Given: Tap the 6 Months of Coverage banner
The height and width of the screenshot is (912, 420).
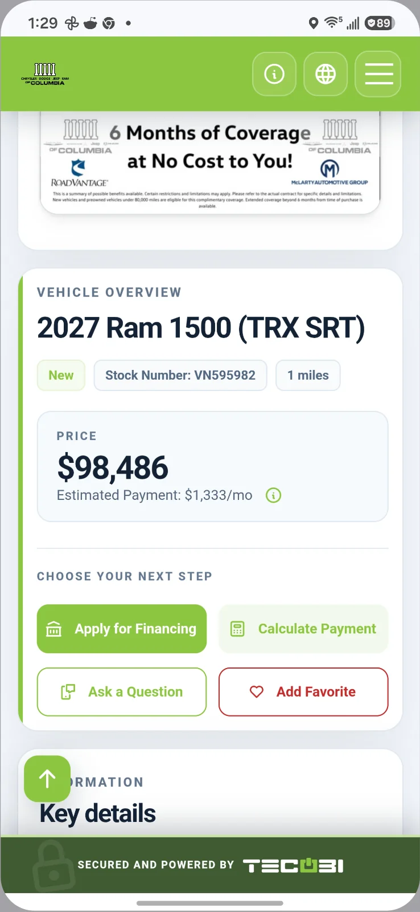Looking at the screenshot, I should tap(210, 162).
